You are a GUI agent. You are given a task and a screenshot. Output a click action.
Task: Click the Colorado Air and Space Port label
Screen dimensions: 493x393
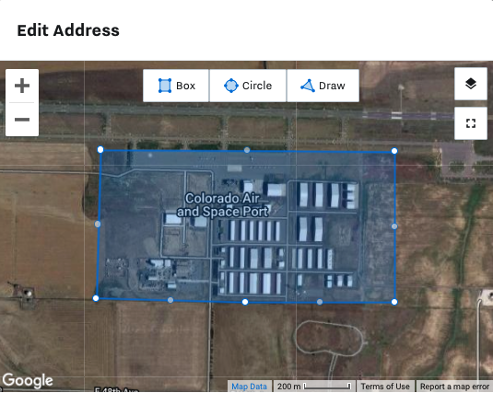(x=223, y=205)
